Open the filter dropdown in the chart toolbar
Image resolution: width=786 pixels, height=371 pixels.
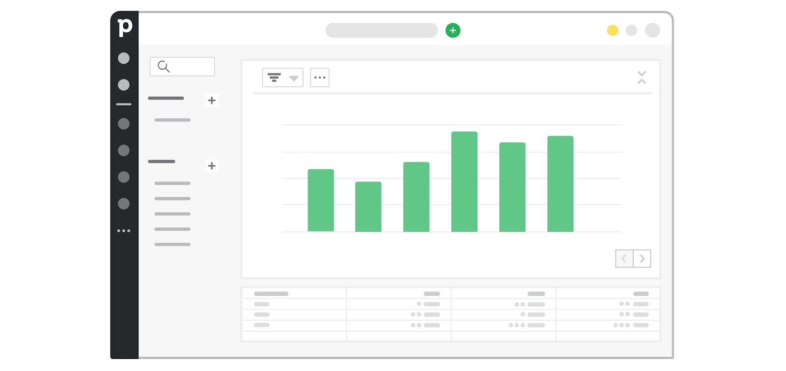tap(282, 78)
